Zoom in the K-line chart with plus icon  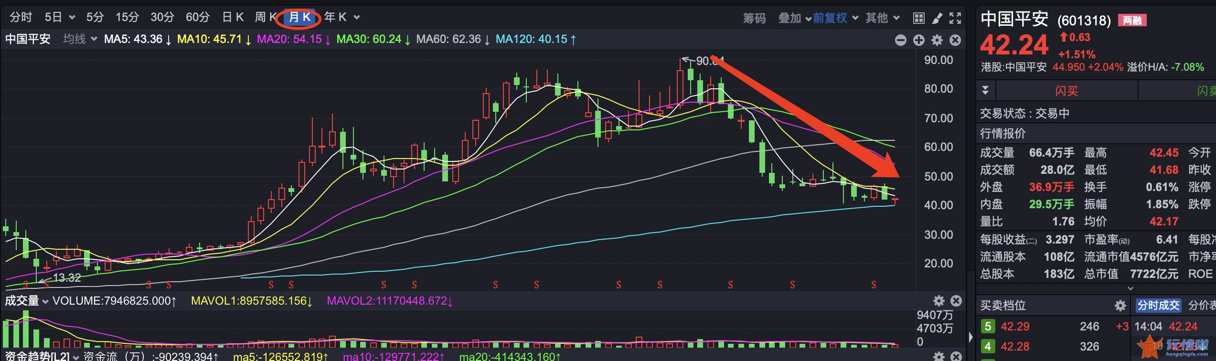click(919, 40)
